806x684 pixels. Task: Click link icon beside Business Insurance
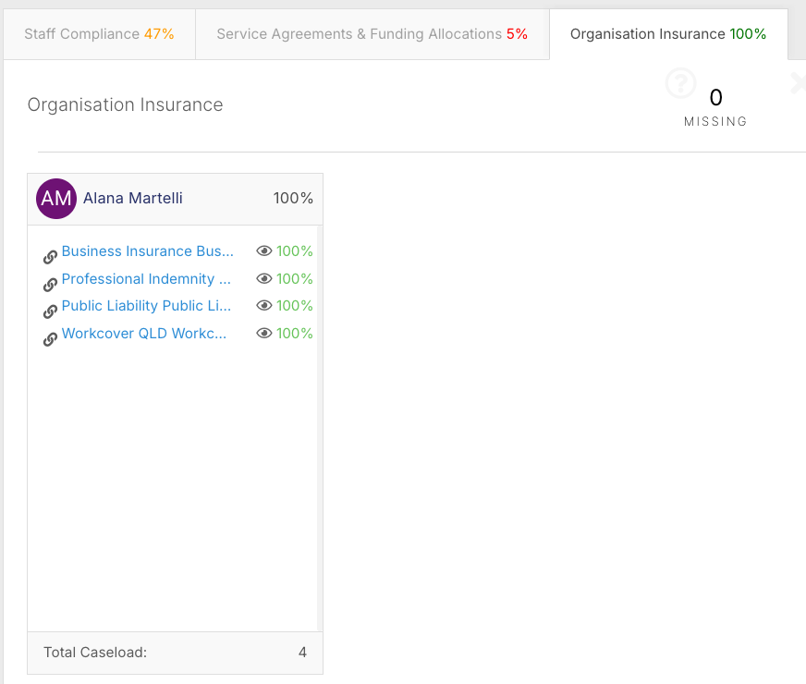click(50, 256)
